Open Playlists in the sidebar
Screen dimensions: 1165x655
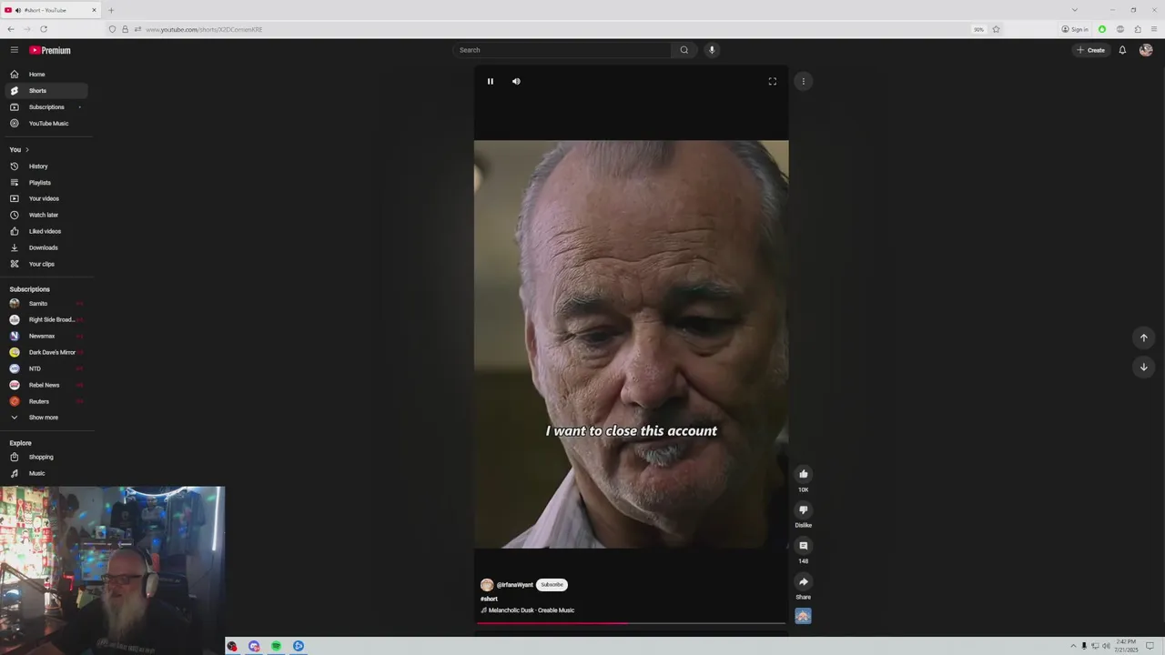[x=46, y=183]
